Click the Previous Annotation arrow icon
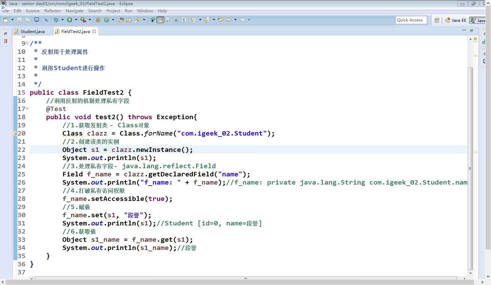Screen dimensions: 491x285 coord(207,20)
